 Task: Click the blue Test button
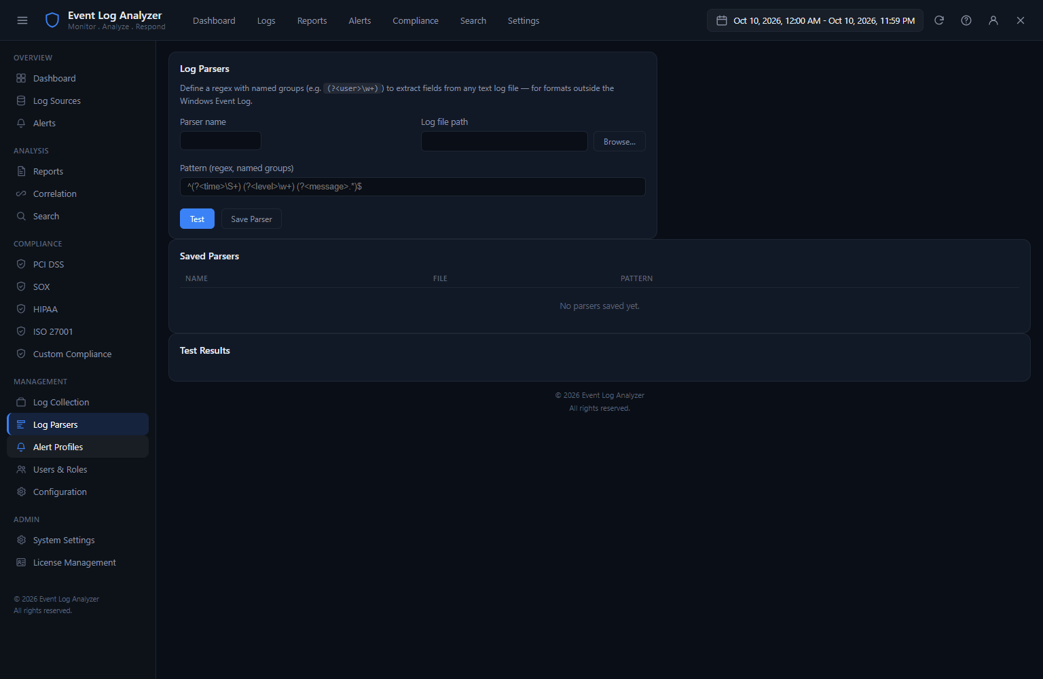tap(197, 219)
